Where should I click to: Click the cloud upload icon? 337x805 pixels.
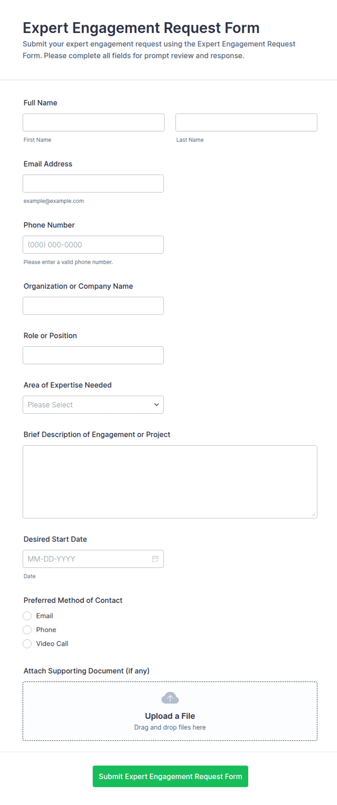170,698
